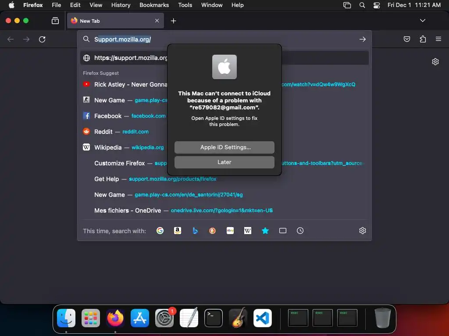Open the Bookmarks menu
The width and height of the screenshot is (449, 336).
coord(154,5)
